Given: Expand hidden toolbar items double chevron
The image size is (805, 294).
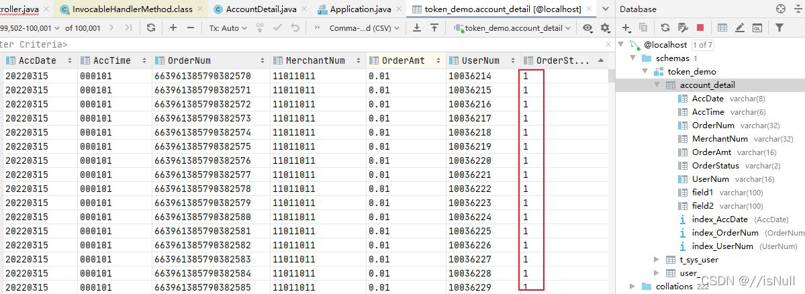Looking at the screenshot, I should pos(318,28).
